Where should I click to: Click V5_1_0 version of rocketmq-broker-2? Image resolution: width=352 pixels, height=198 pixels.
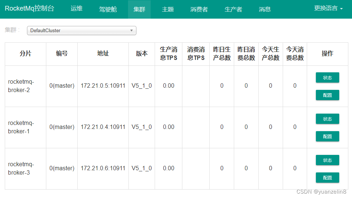pos(142,86)
